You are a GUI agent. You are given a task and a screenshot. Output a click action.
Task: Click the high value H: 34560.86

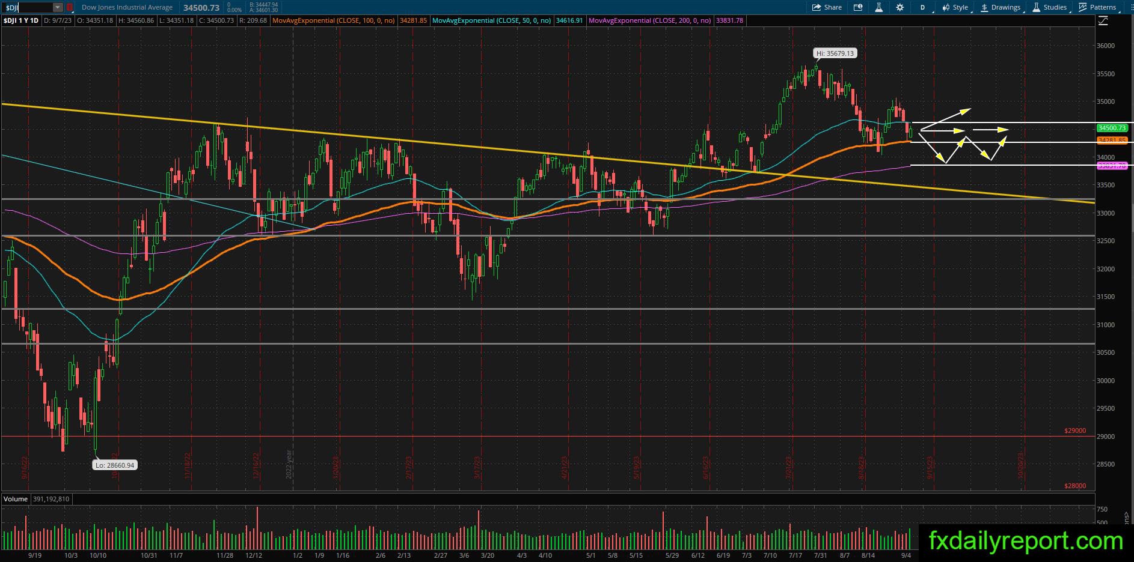(x=136, y=20)
